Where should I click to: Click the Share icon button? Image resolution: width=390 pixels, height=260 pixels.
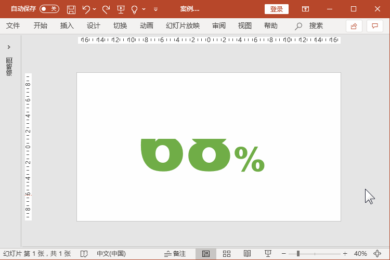[354, 26]
